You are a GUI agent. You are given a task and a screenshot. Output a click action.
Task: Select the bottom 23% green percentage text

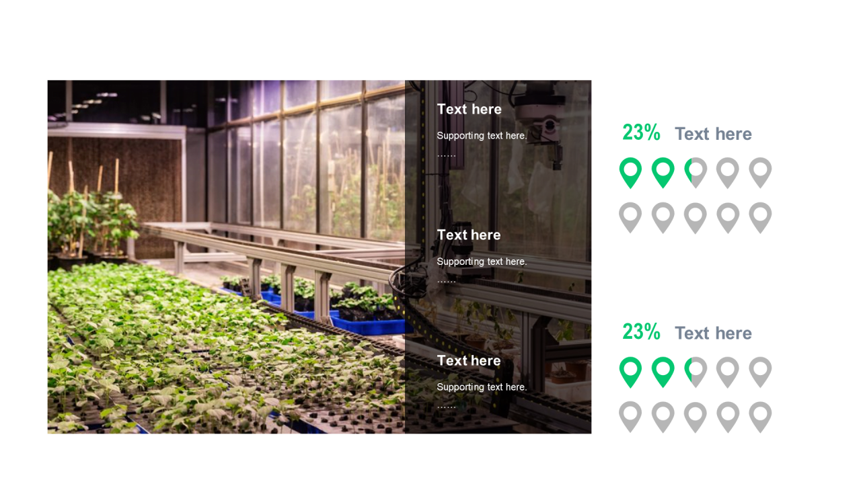coord(641,331)
